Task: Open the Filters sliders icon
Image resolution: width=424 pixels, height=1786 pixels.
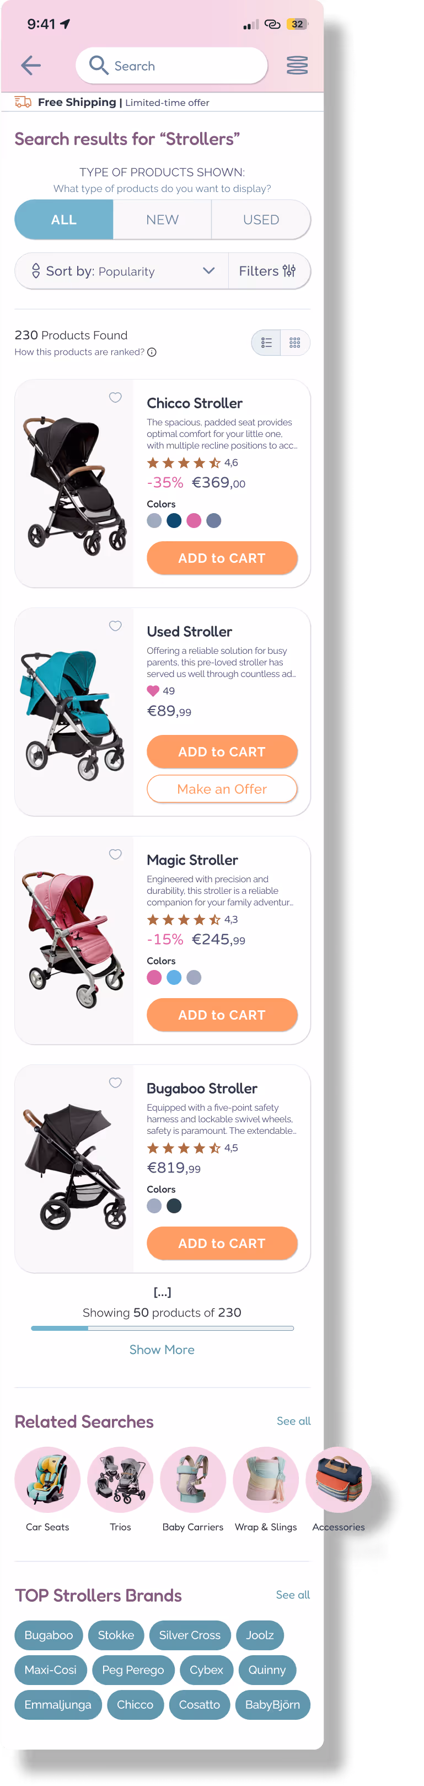Action: pos(289,271)
